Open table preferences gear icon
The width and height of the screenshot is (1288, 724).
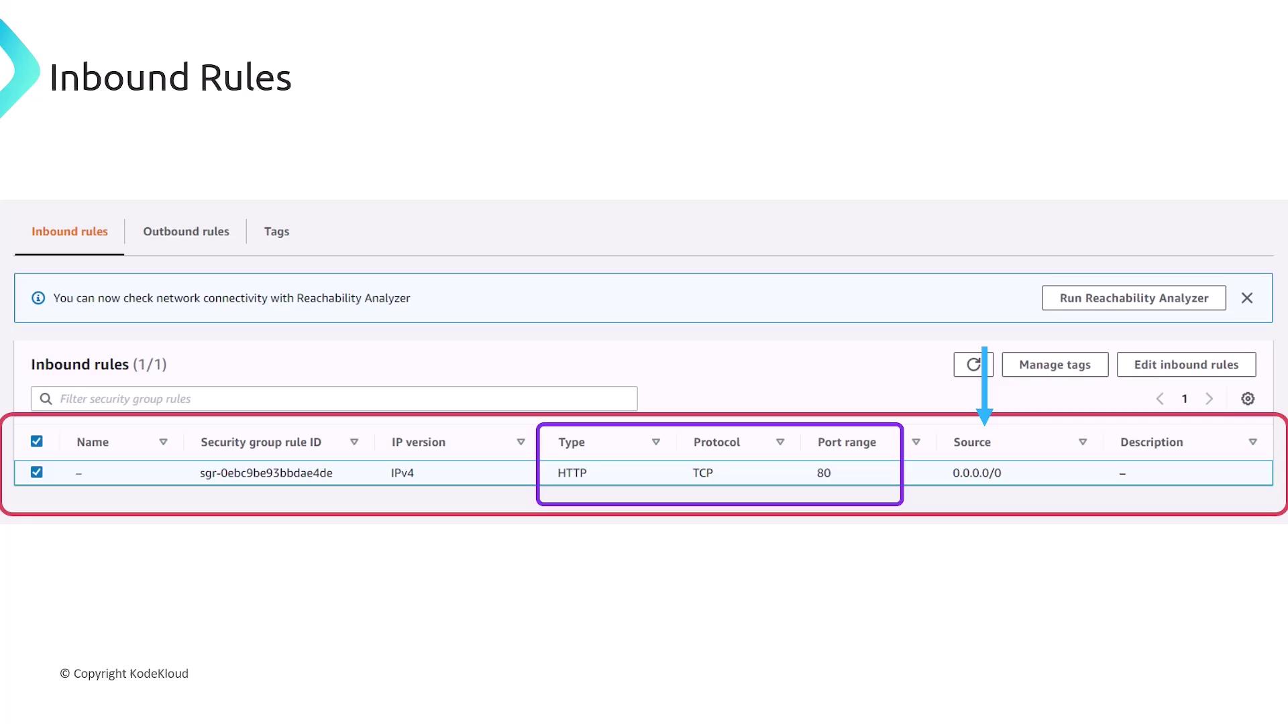1247,399
